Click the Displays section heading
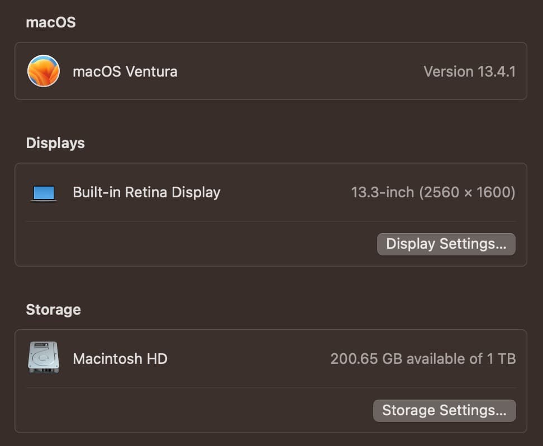This screenshot has width=543, height=446. 55,143
